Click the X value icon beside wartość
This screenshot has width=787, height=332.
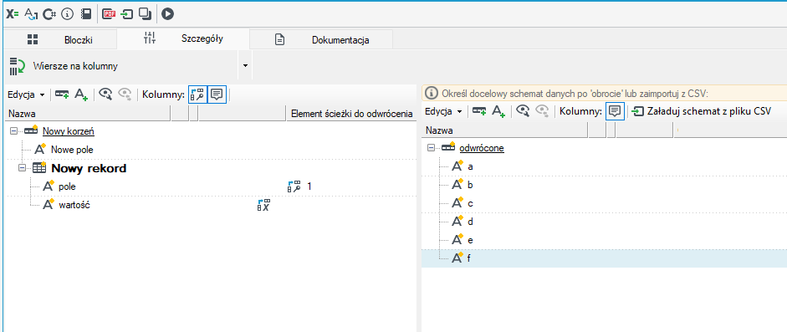(x=264, y=205)
